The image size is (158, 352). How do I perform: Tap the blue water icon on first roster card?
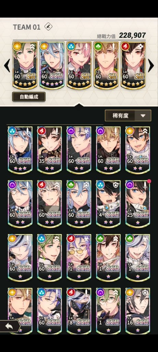(12, 131)
